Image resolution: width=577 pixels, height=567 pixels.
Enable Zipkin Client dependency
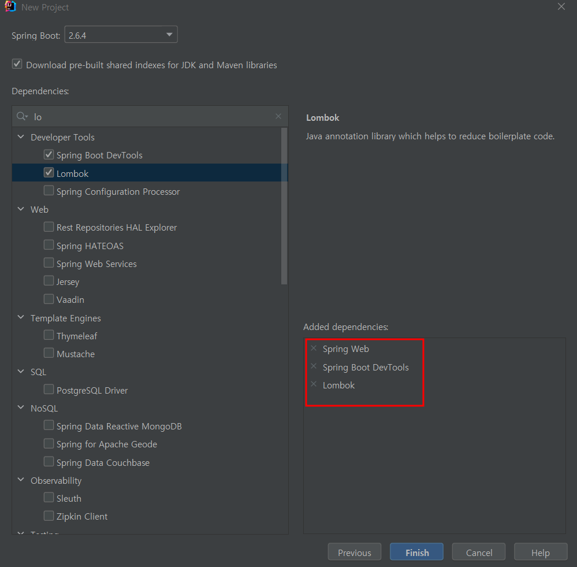click(x=49, y=516)
